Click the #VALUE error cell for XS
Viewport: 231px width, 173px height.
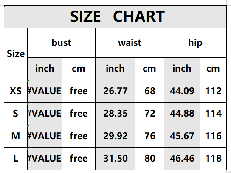coord(45,91)
